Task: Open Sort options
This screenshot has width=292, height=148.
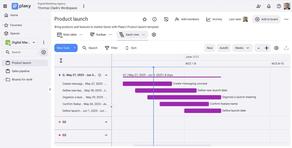Action: [x=131, y=48]
